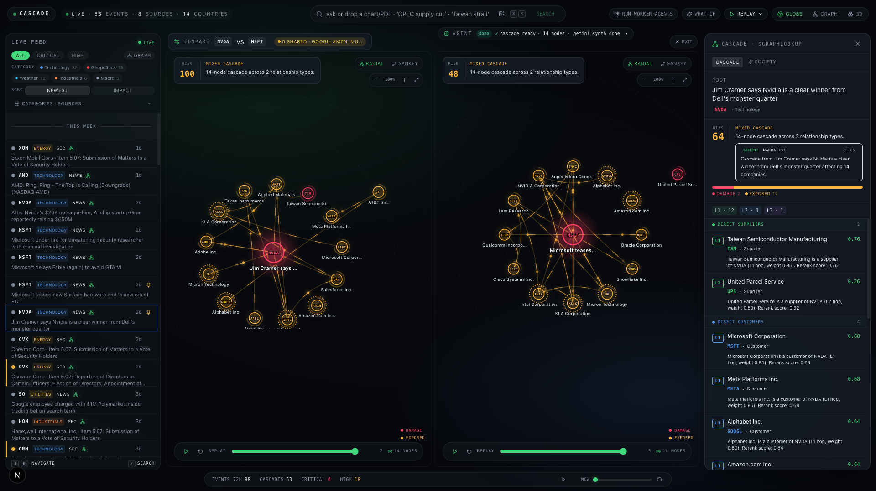Toggle the Macro category chip

107,78
